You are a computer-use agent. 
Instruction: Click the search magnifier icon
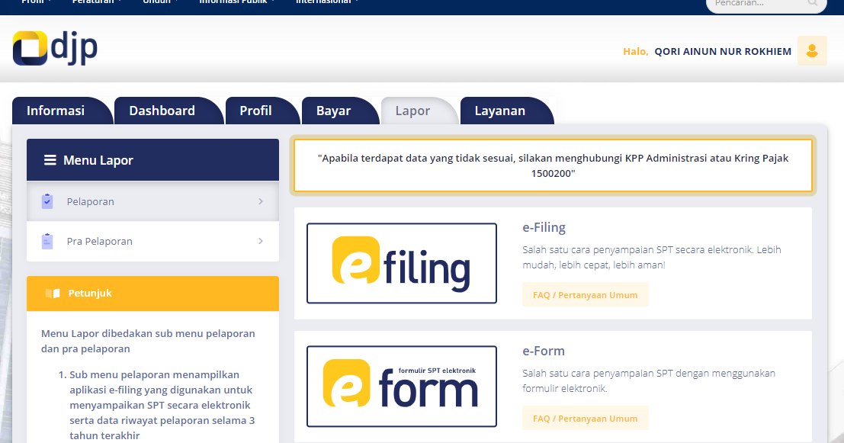812,3
